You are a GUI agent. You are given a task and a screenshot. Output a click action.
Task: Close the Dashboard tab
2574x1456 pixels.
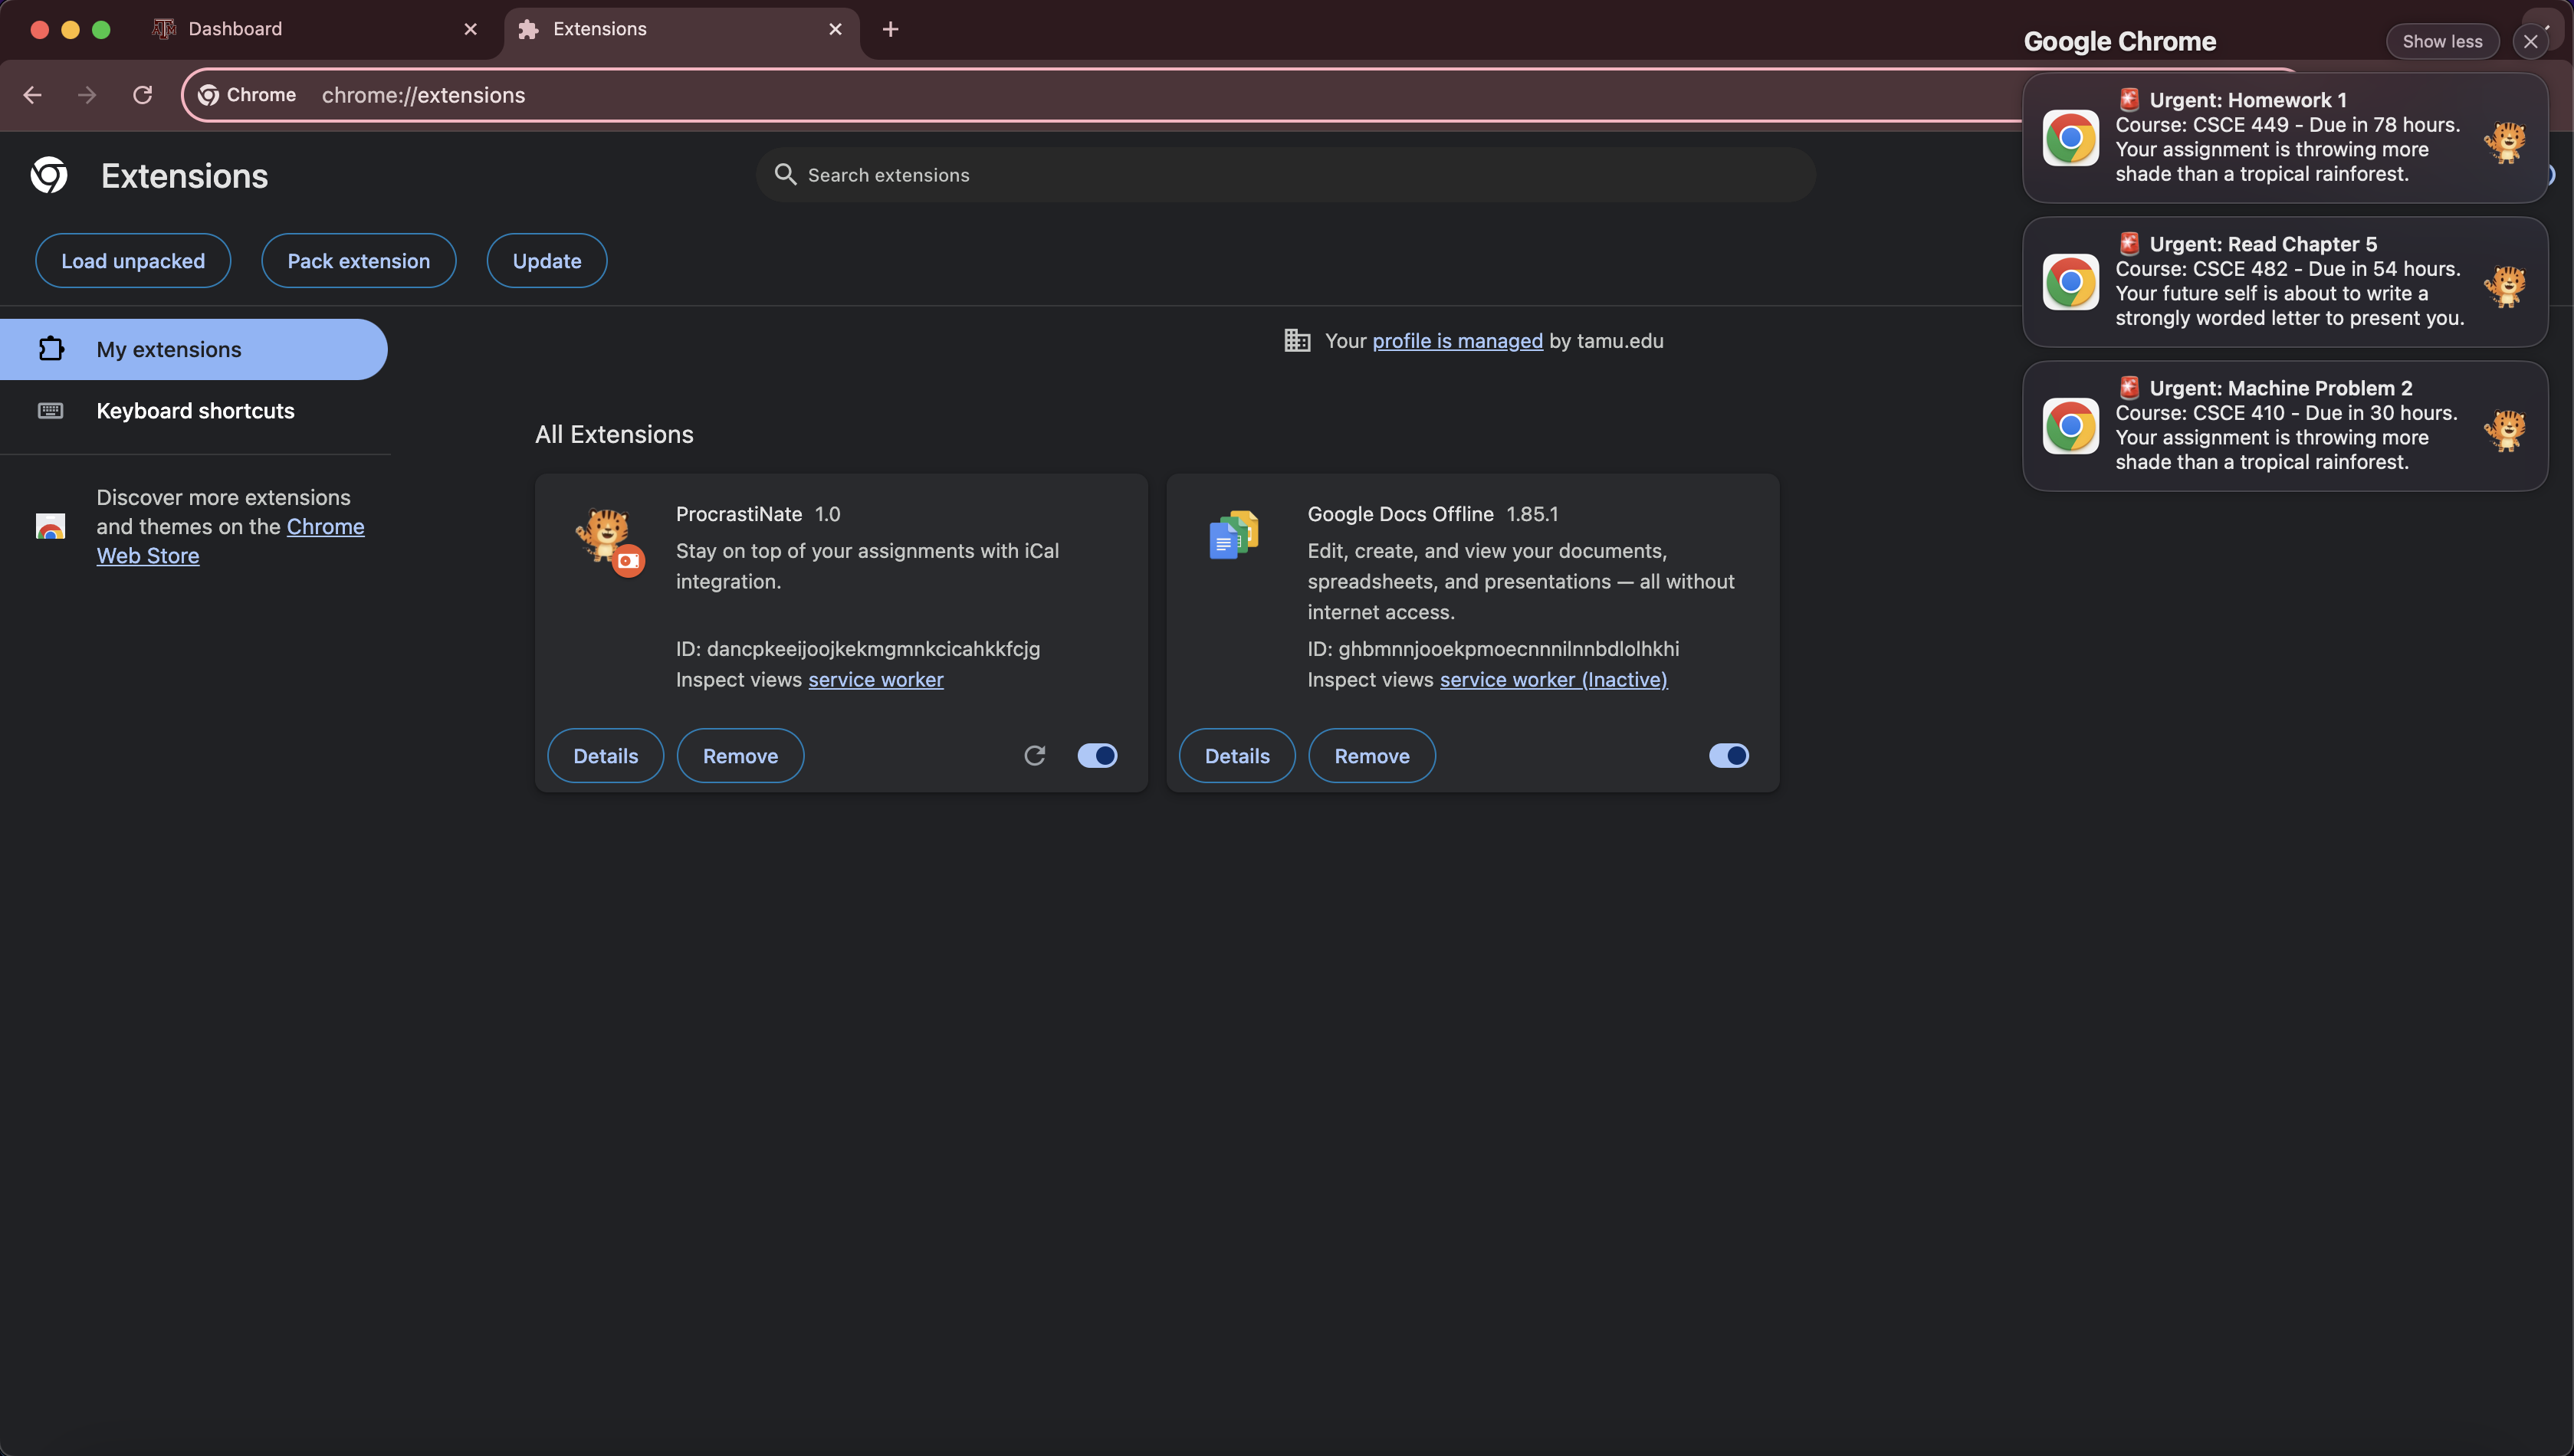point(471,29)
